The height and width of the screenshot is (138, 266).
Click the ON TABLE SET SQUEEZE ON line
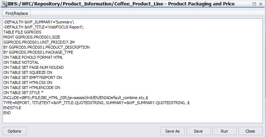point(28,72)
